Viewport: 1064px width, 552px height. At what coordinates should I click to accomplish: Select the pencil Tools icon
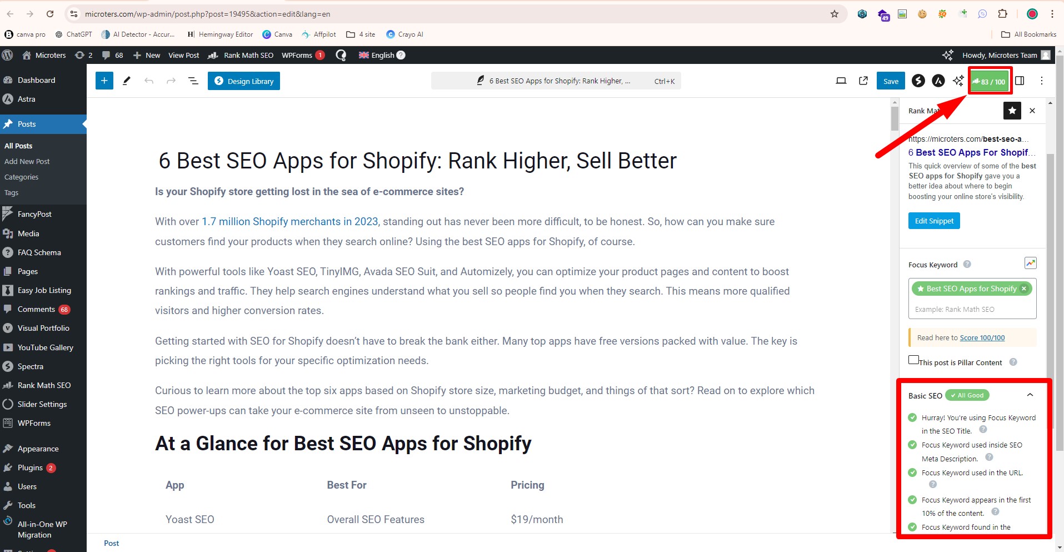[127, 81]
